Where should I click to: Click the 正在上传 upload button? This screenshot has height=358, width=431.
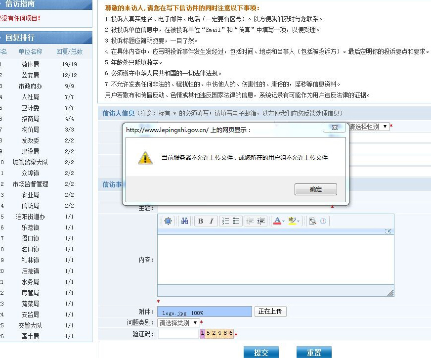270,312
